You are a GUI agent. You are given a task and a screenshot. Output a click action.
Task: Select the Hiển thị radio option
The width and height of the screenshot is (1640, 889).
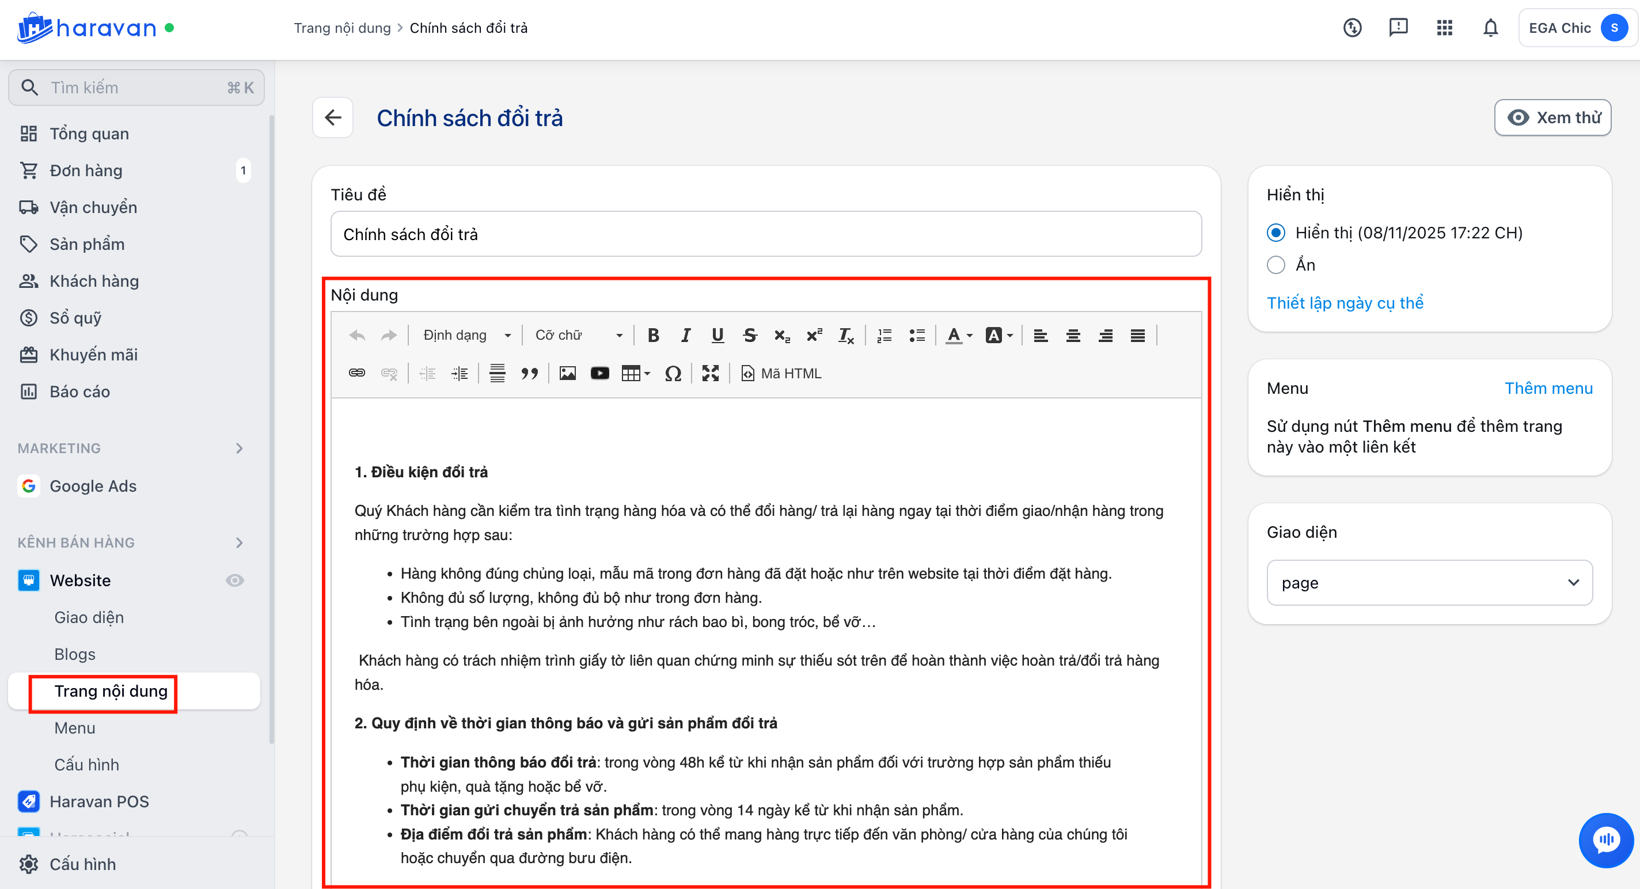(1276, 233)
